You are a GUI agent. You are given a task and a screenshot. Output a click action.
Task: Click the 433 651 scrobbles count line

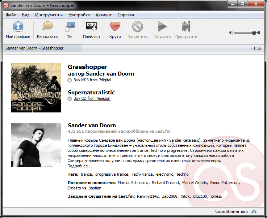[119, 131]
